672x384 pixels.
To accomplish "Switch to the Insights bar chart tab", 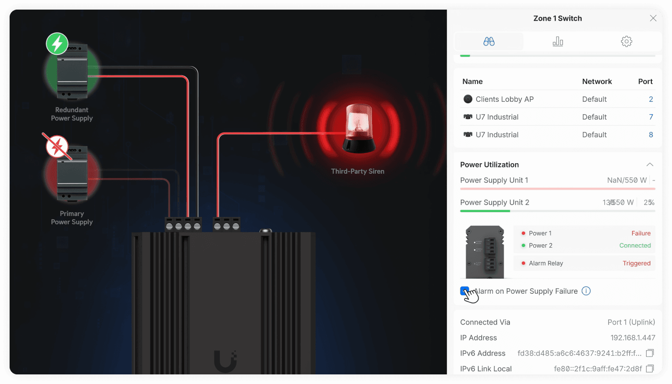I will tap(558, 42).
